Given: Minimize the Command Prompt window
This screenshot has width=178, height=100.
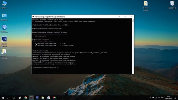Looking at the screenshot, I should coord(119,17).
